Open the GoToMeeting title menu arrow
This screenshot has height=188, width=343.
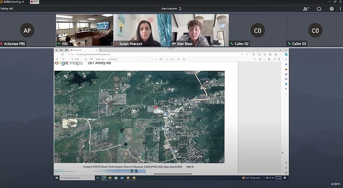point(23,2)
